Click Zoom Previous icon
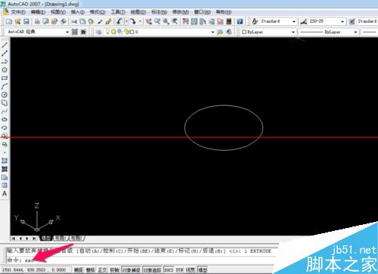 click(x=175, y=21)
